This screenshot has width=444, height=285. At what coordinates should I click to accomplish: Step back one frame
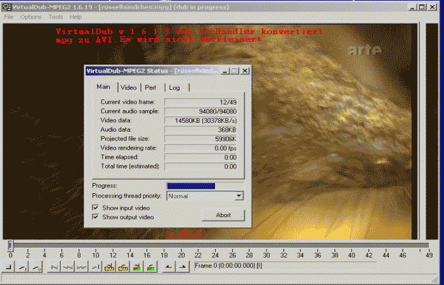point(67,267)
